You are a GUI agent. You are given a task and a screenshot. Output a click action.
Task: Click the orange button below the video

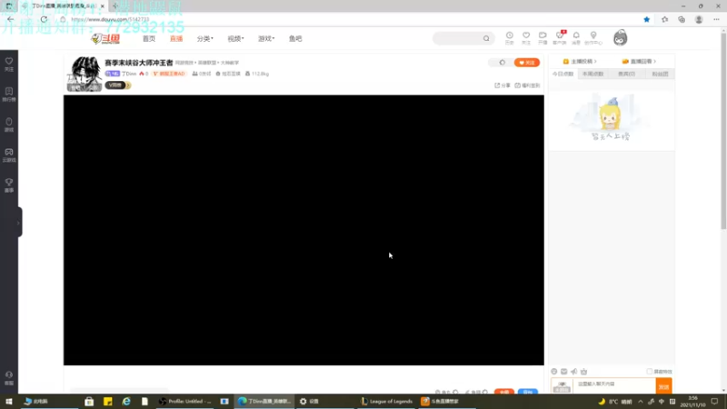coord(504,392)
